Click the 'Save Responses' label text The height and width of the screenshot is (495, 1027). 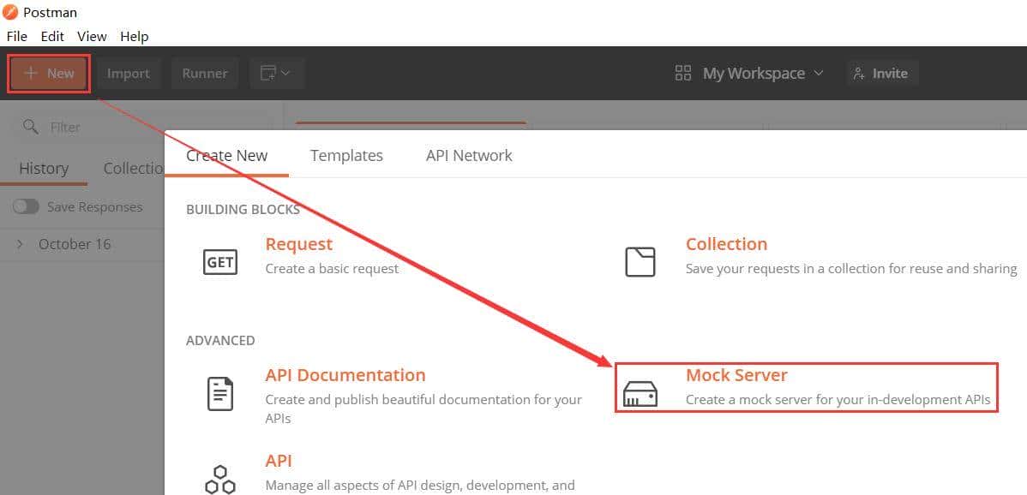[x=95, y=206]
